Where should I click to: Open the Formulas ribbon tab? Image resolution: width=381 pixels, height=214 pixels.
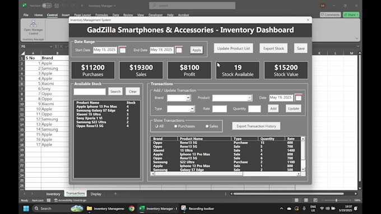pyautogui.click(x=101, y=15)
